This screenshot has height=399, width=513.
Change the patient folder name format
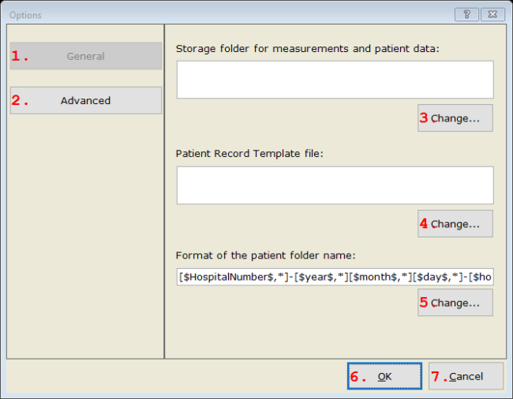pyautogui.click(x=455, y=303)
